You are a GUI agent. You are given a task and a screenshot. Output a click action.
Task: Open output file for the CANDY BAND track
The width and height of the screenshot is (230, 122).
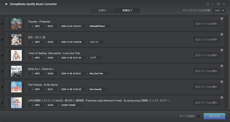pyautogui.click(x=207, y=103)
